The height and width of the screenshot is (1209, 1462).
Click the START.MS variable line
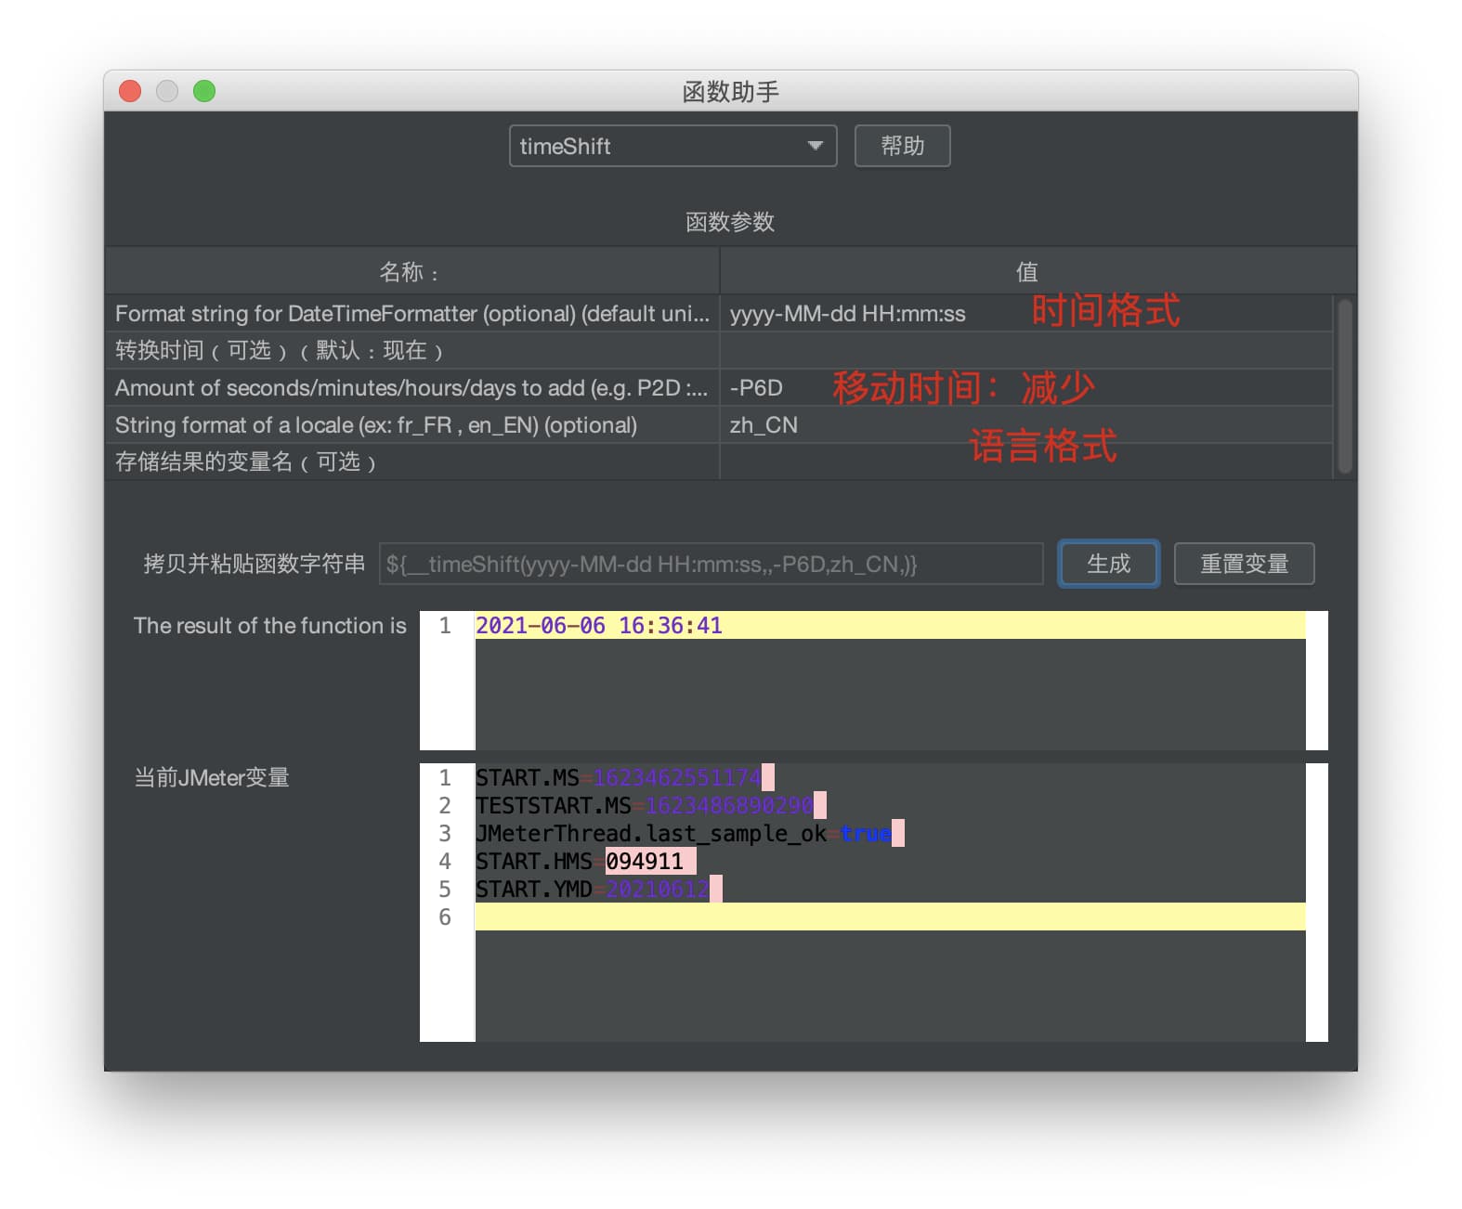619,777
